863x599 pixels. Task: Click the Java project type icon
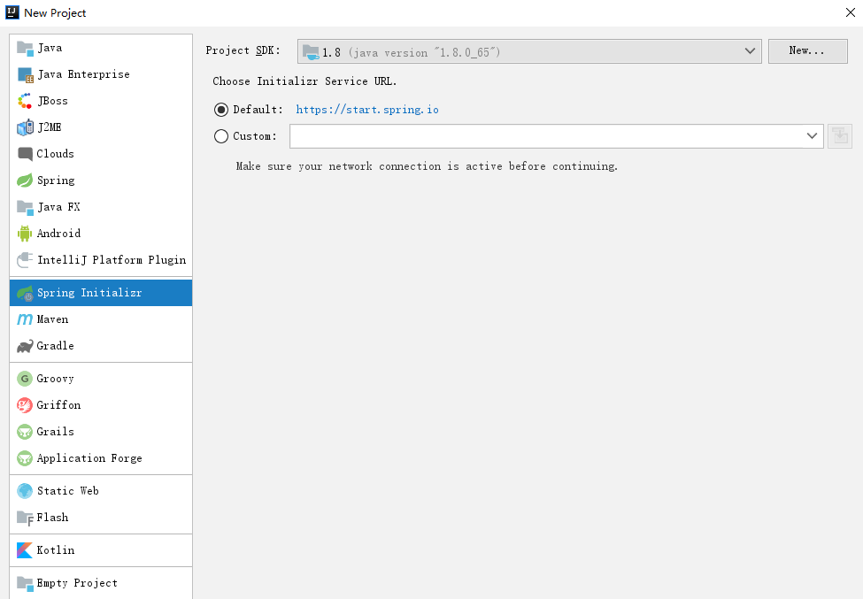[25, 49]
